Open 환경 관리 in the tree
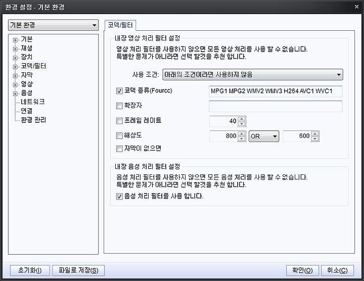Viewport: 364px width, 281px height. (x=33, y=120)
